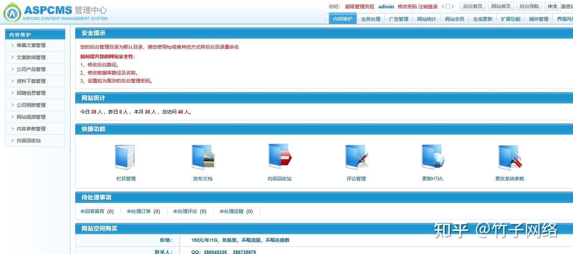The height and width of the screenshot is (254, 573).
Task: Switch to the 生成更新 tab
Action: [x=483, y=19]
